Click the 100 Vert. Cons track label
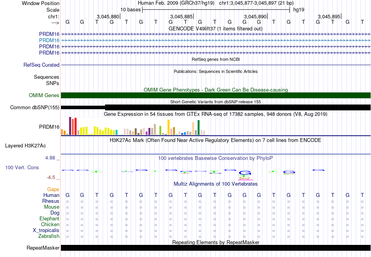Screen dimensions: 371x257 tap(22, 167)
